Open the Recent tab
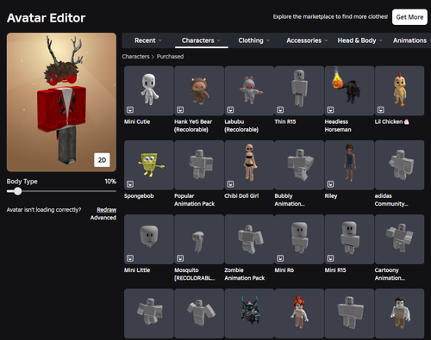The height and width of the screenshot is (340, 431). pos(148,40)
